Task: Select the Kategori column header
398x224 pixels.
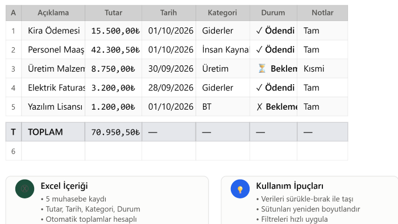Action: (223, 13)
